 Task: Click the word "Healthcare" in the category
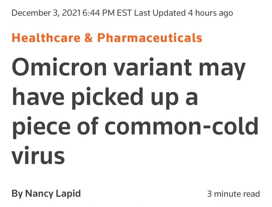tap(46, 38)
